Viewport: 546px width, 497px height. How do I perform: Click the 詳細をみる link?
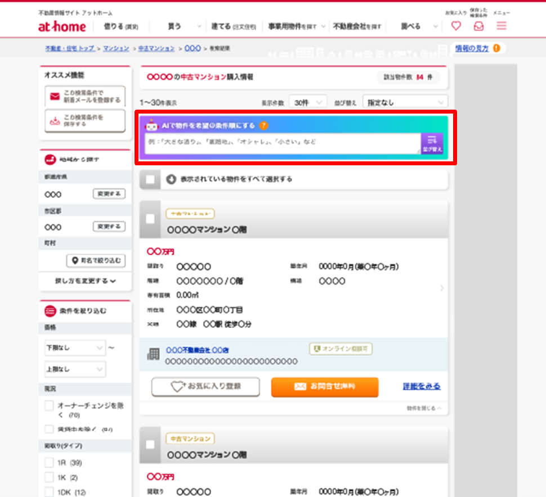point(422,387)
